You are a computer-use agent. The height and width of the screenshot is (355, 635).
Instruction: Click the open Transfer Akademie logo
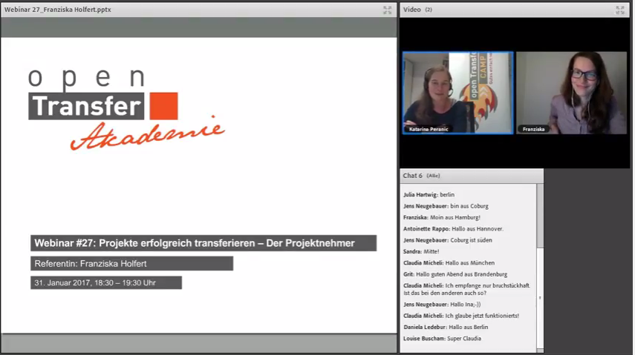(126, 109)
